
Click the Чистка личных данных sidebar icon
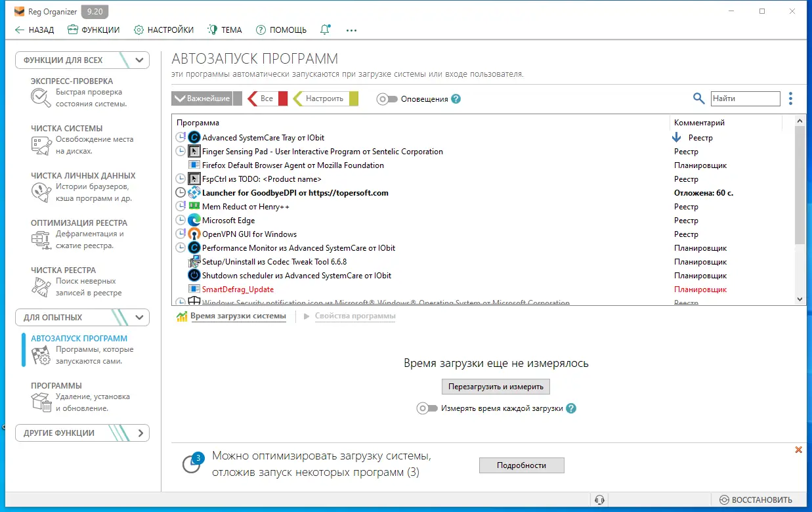click(41, 192)
